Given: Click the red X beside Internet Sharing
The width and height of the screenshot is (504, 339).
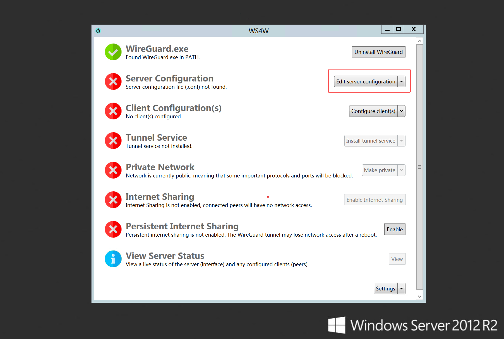Looking at the screenshot, I should pos(113,200).
